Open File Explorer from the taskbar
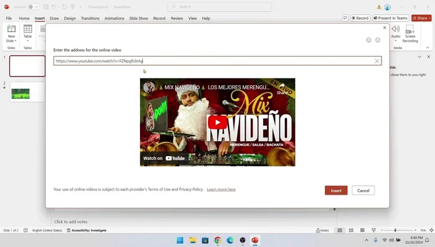 click(x=192, y=240)
